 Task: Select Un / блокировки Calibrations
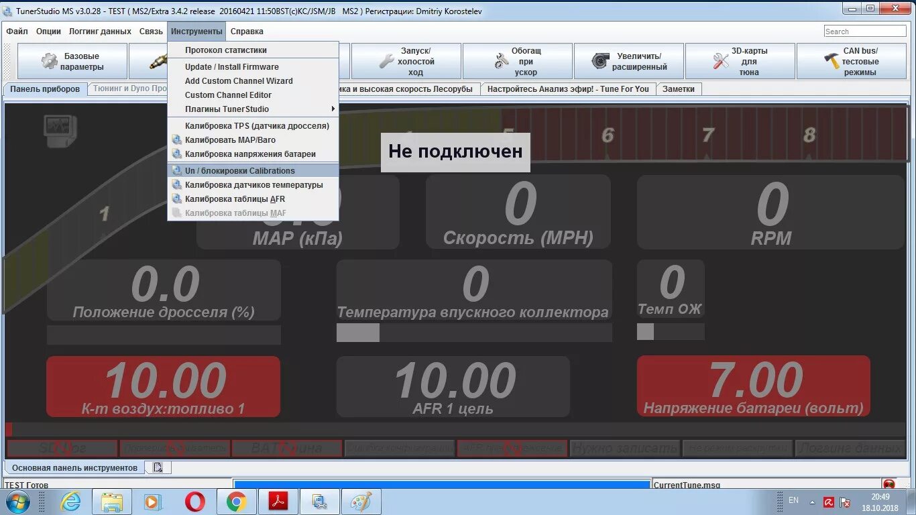pos(253,170)
